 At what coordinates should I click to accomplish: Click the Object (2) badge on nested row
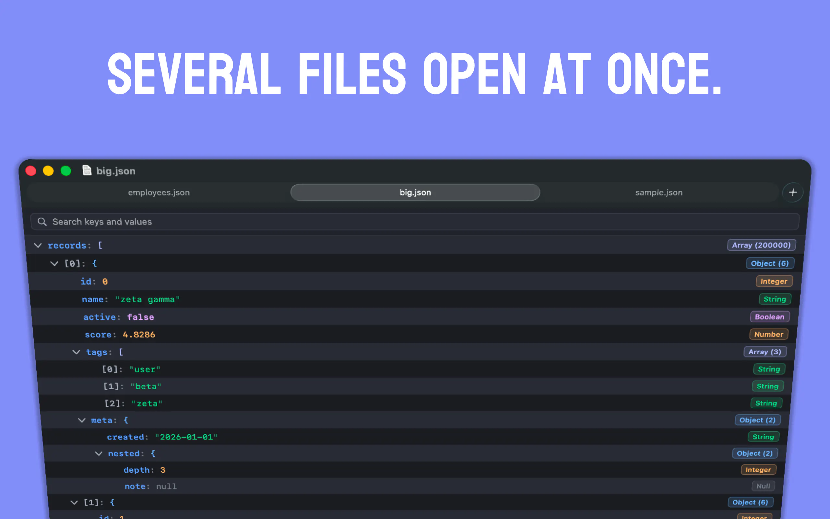click(755, 453)
